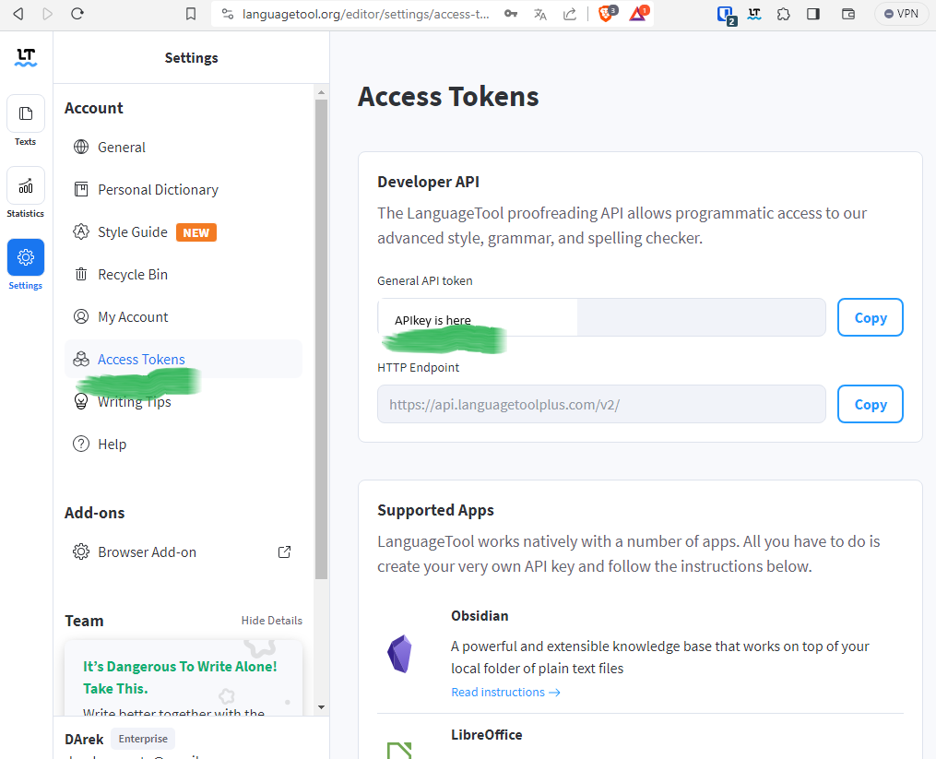Click the Supported Apps heading
The width and height of the screenshot is (936, 759).
click(436, 510)
